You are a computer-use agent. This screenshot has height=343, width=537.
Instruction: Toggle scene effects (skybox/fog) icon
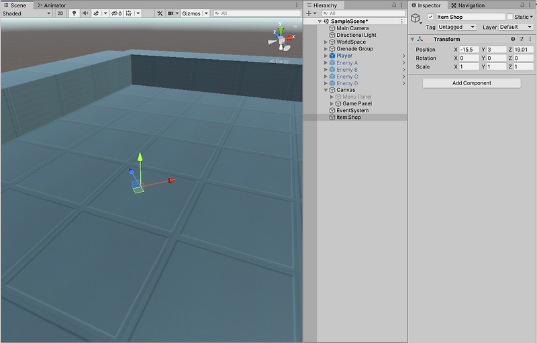pyautogui.click(x=96, y=13)
